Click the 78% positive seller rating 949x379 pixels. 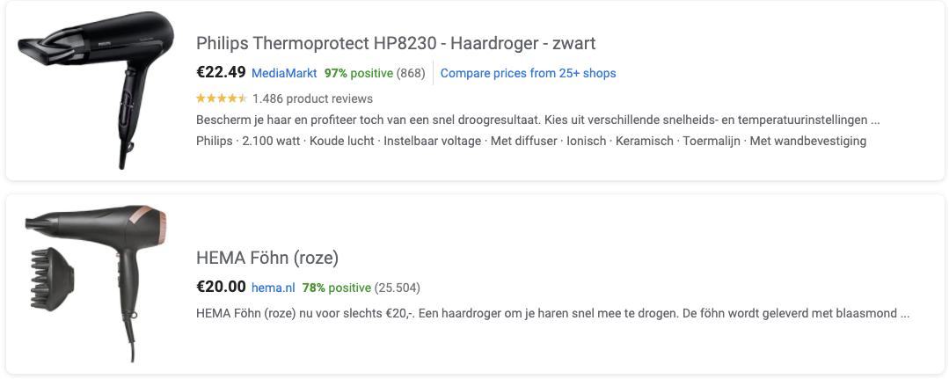pos(337,288)
